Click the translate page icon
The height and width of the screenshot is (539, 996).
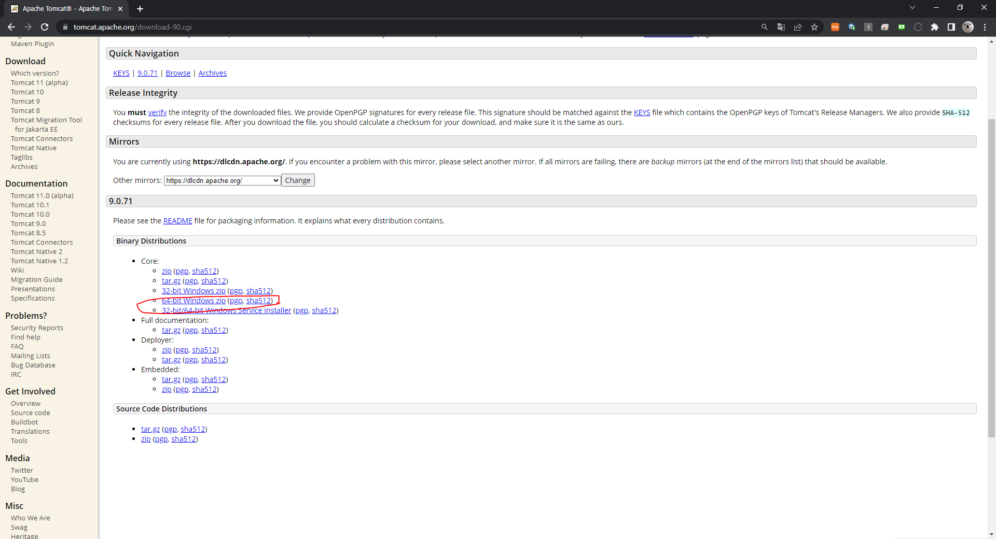pos(781,27)
